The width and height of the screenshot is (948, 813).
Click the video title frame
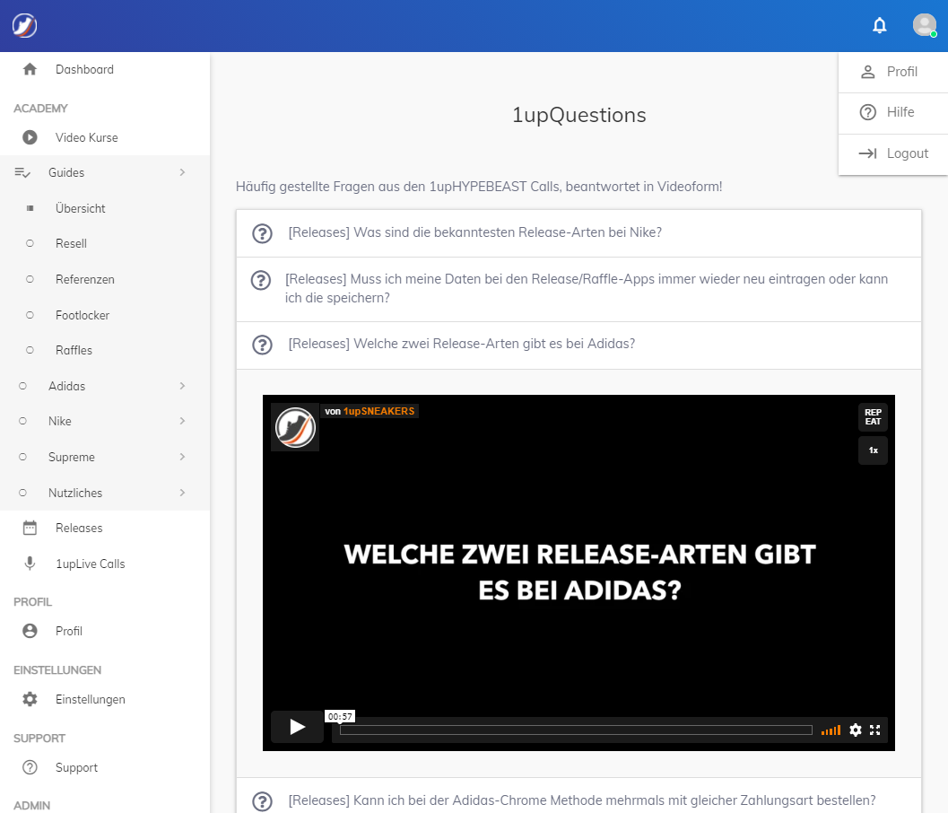coord(579,573)
